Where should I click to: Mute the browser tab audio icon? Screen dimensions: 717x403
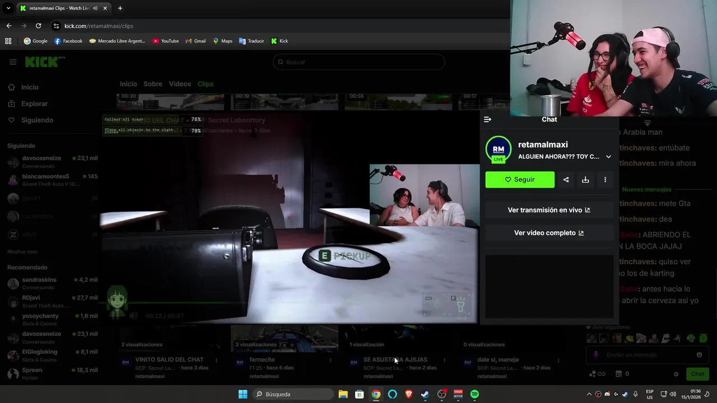click(x=95, y=8)
